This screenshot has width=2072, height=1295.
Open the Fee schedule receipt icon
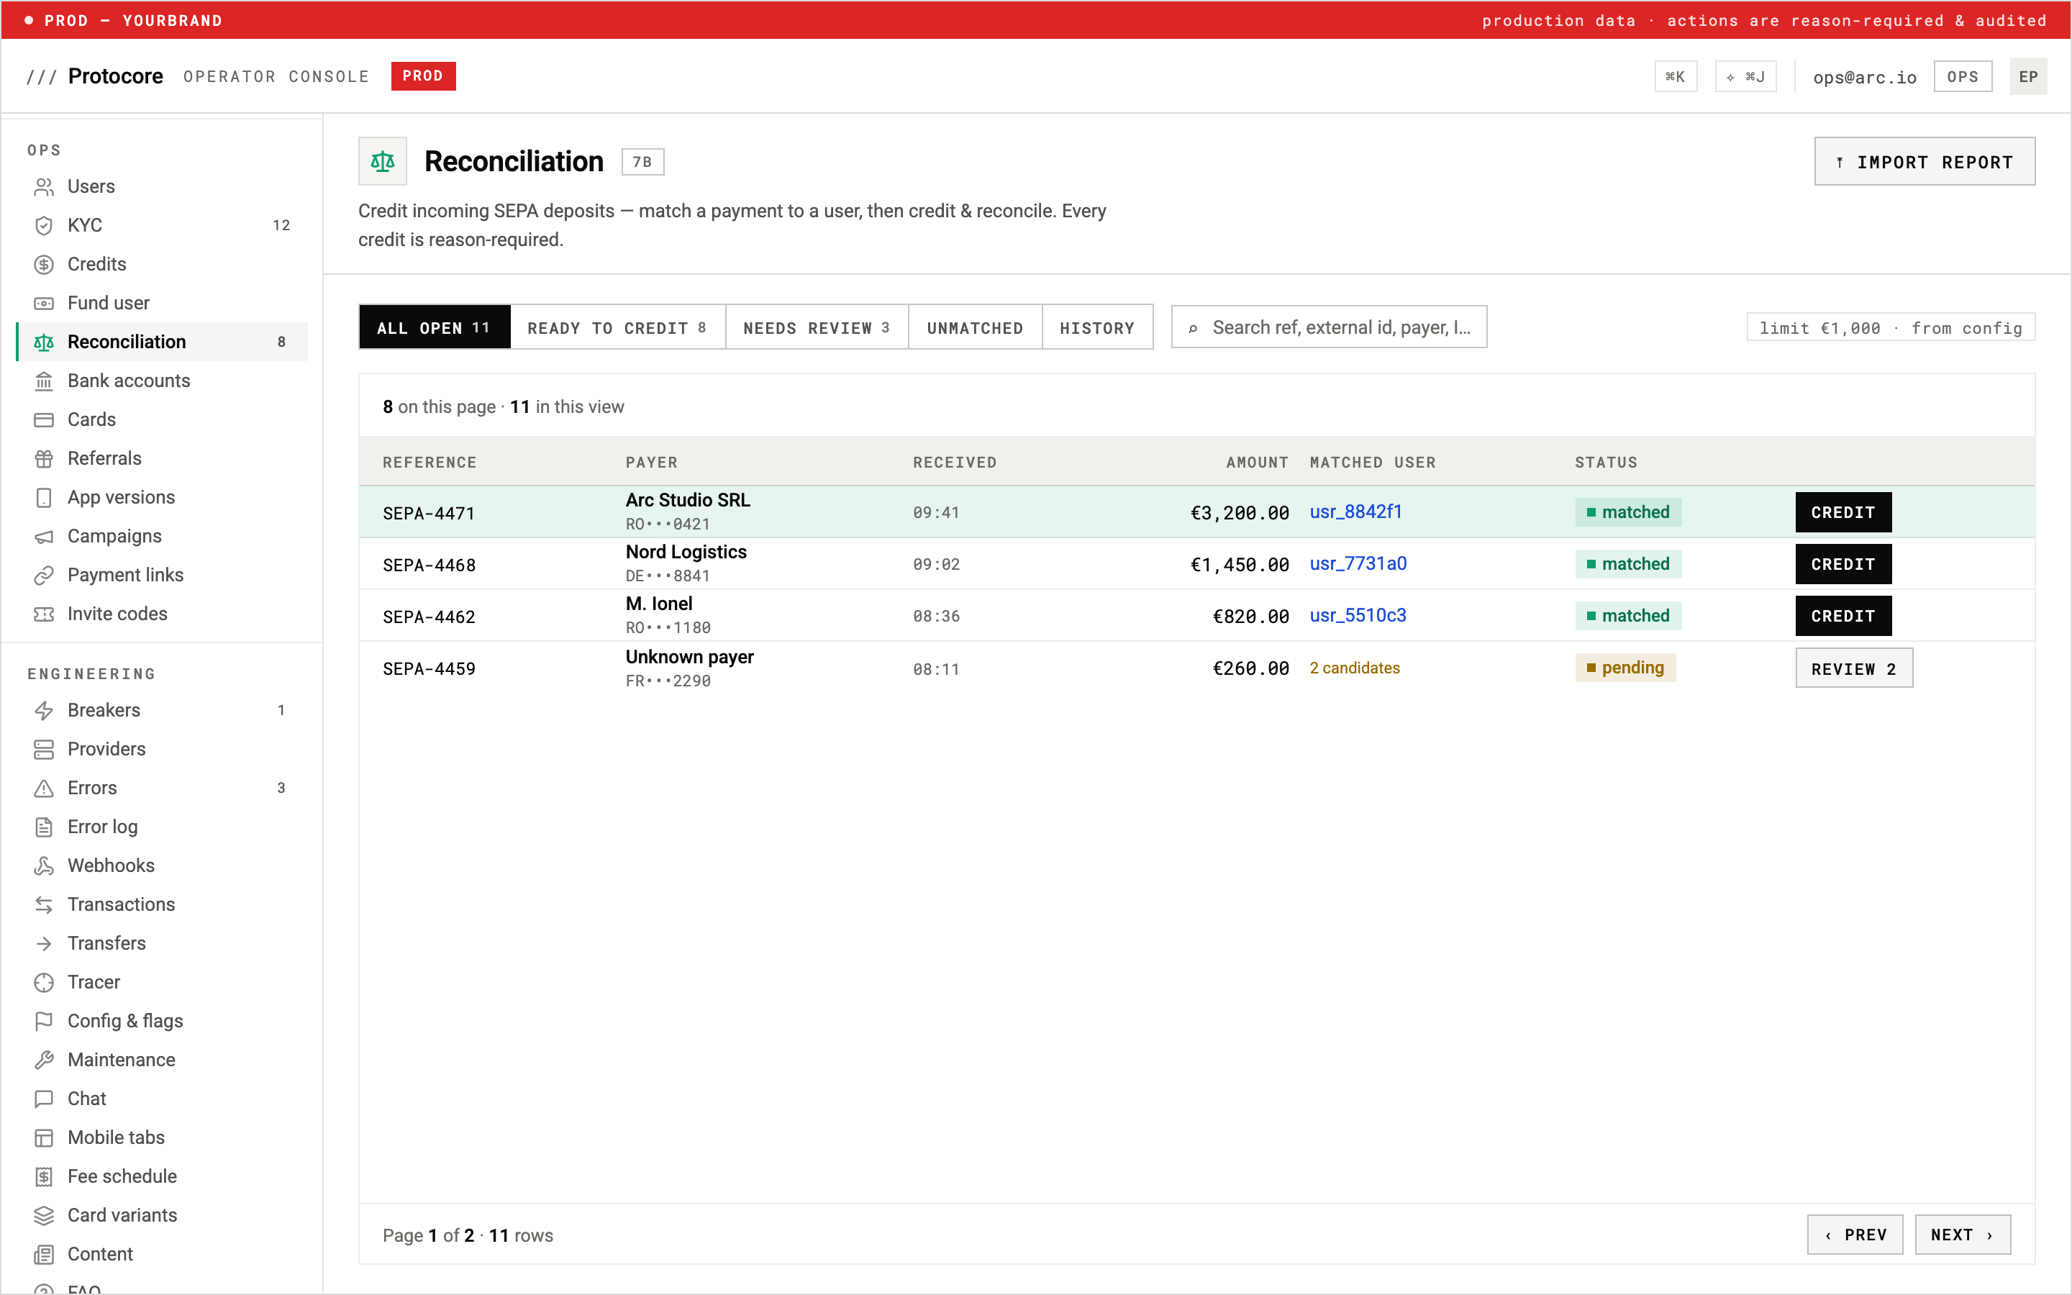44,1177
